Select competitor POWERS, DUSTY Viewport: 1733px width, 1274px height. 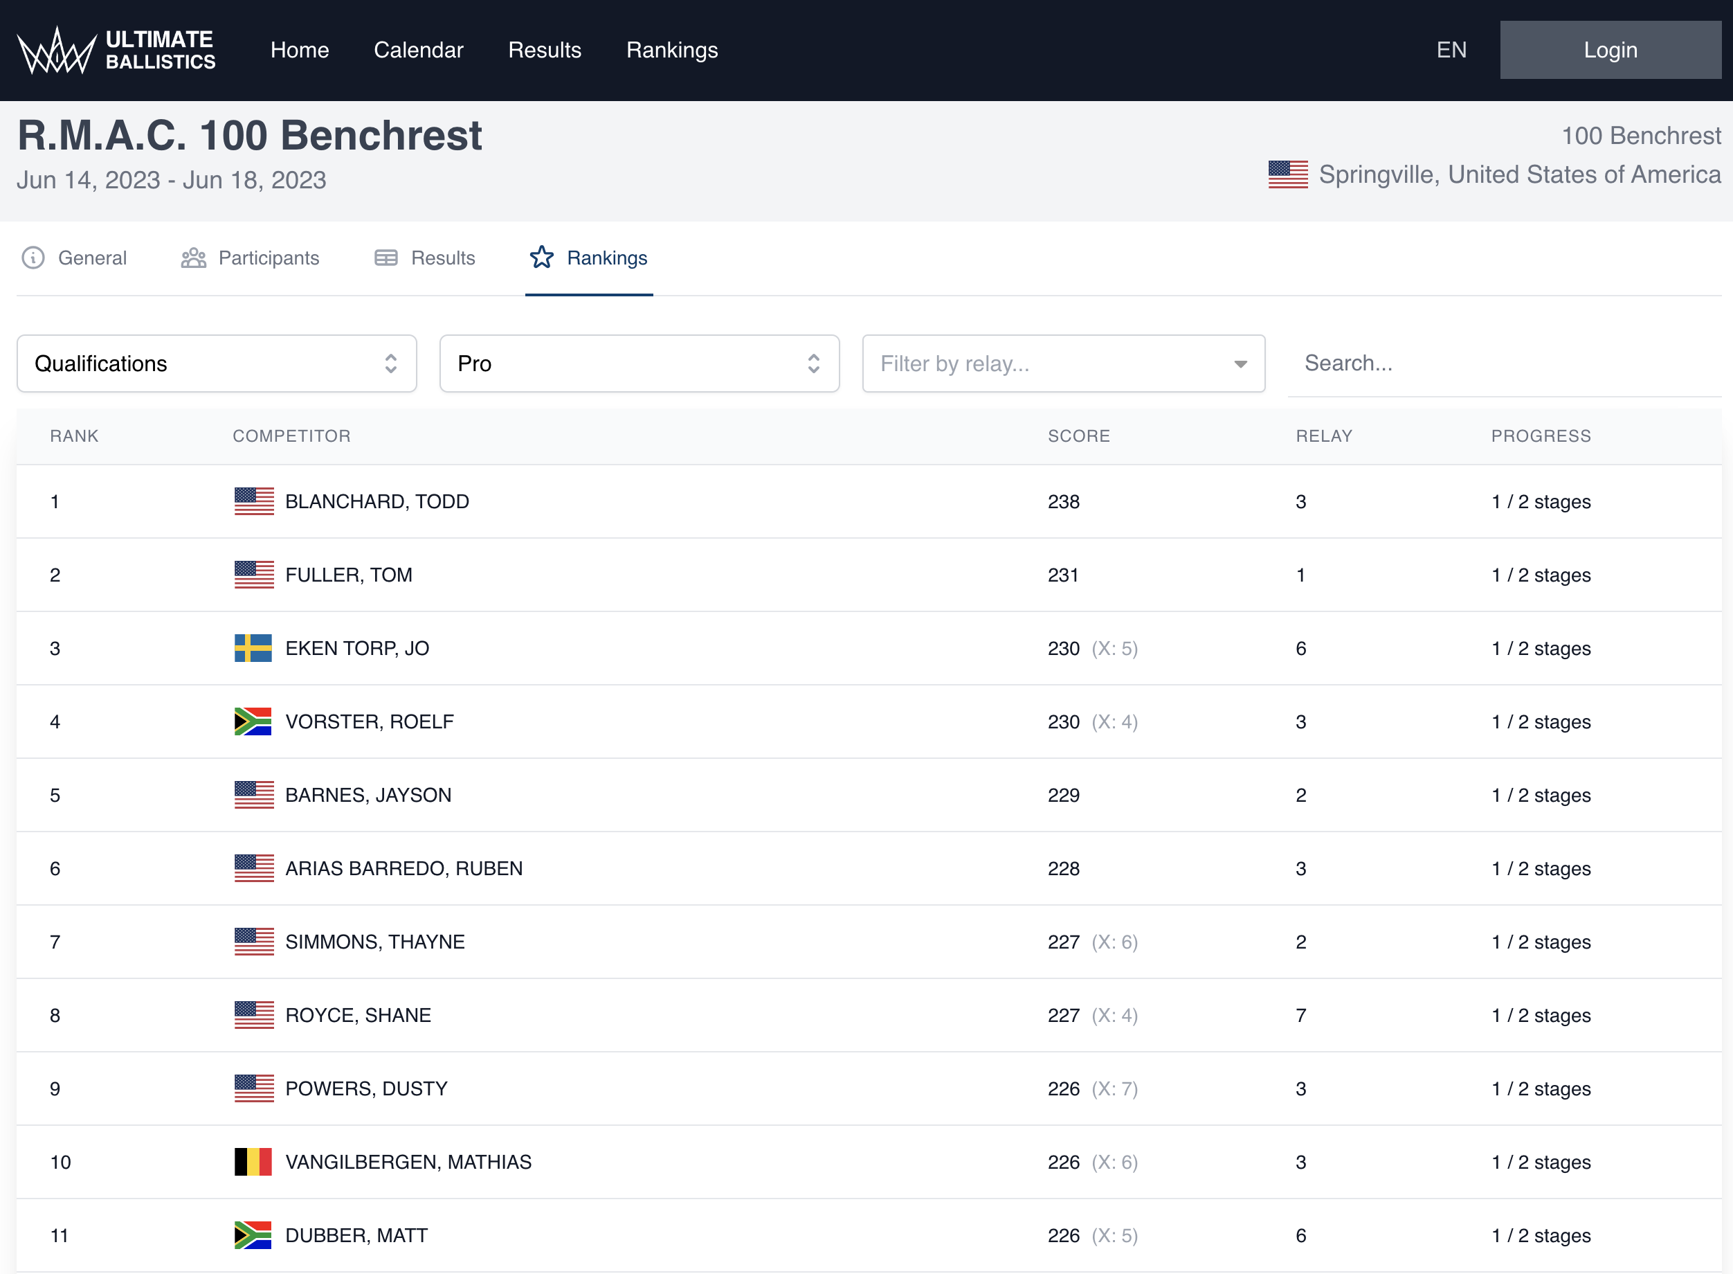(x=366, y=1088)
